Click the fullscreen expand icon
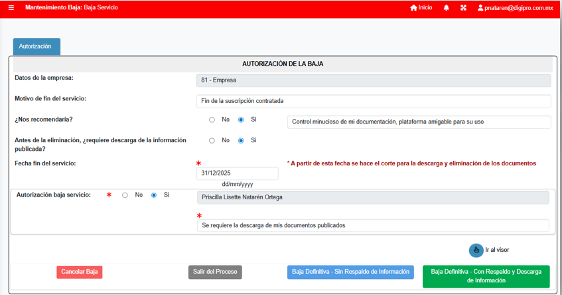 tap(464, 8)
